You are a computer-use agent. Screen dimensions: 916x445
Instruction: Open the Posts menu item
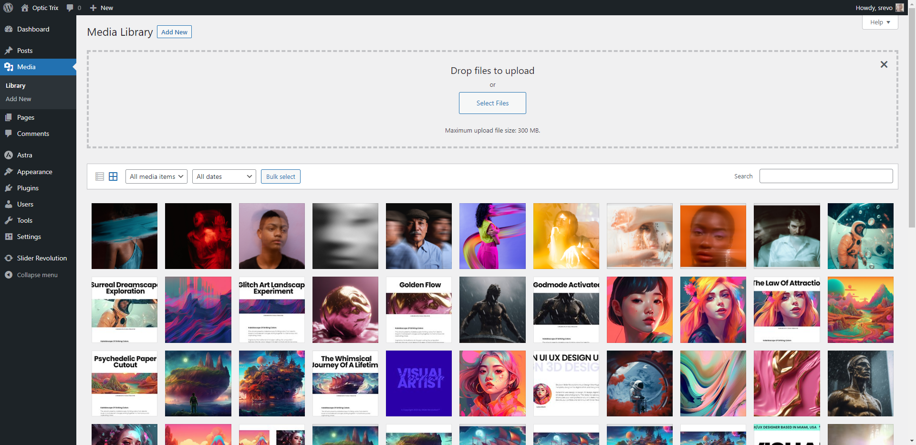pyautogui.click(x=38, y=51)
